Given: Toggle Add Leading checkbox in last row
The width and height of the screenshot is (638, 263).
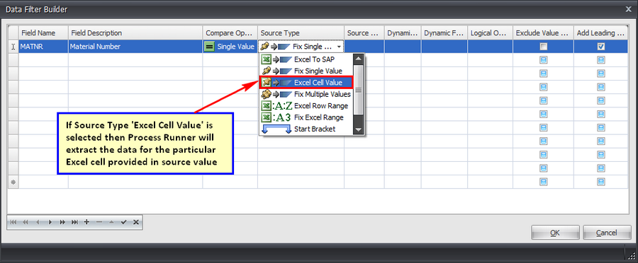Looking at the screenshot, I should tap(600, 182).
